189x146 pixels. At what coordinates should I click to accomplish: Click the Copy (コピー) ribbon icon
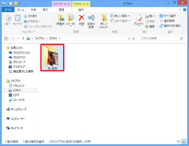8,20
